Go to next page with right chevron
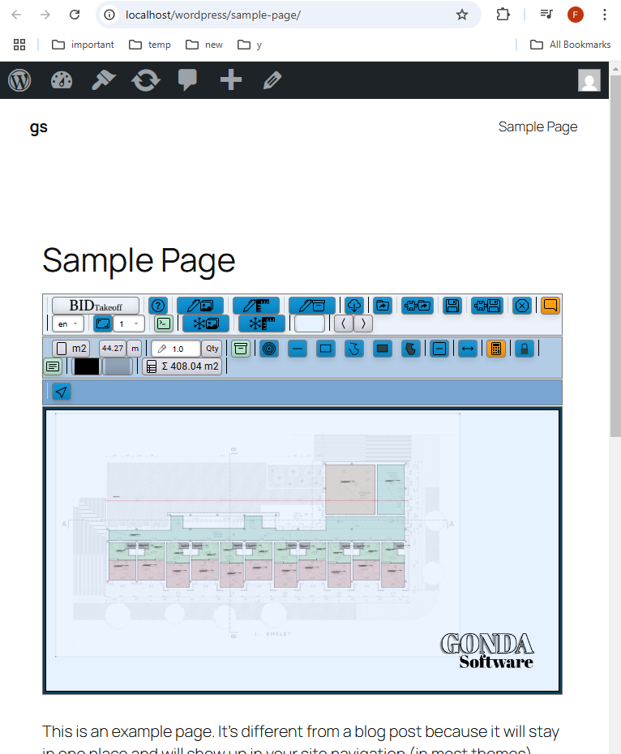621x754 pixels. pos(363,323)
